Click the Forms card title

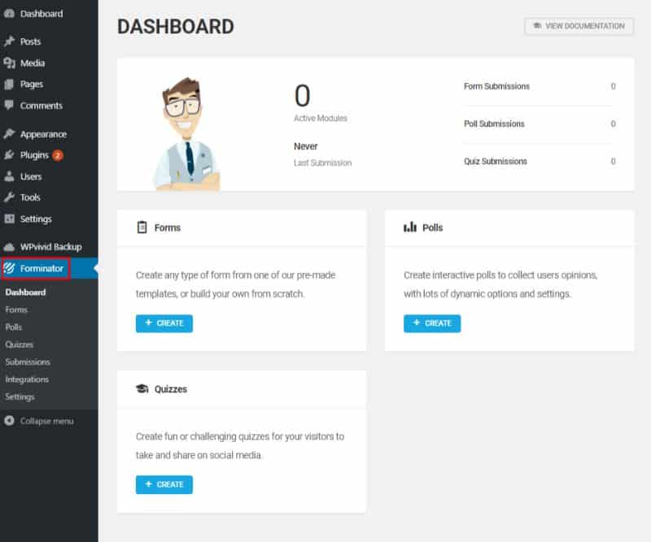(x=168, y=228)
